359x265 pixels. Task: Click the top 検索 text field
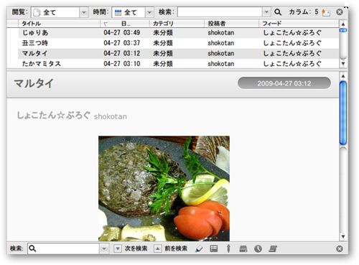point(220,12)
